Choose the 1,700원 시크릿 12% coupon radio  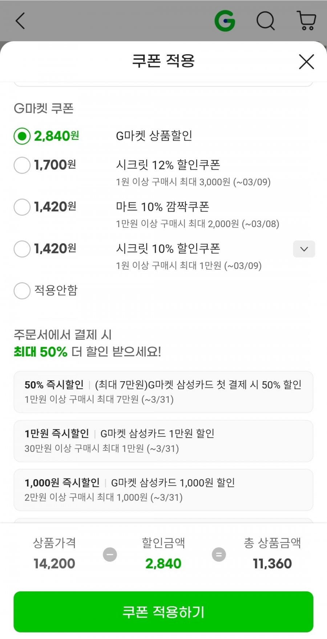(22, 165)
